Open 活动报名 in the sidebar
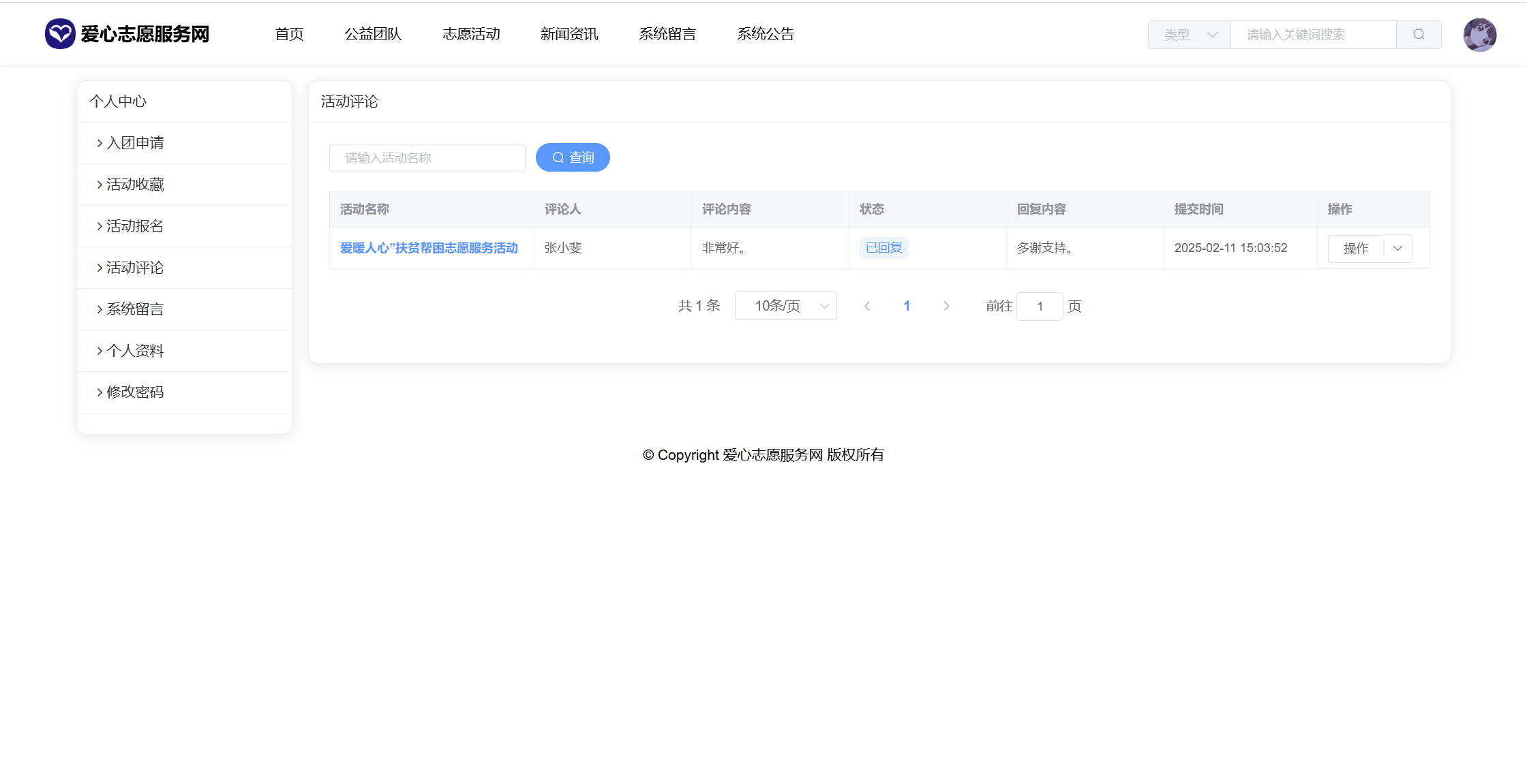 135,226
